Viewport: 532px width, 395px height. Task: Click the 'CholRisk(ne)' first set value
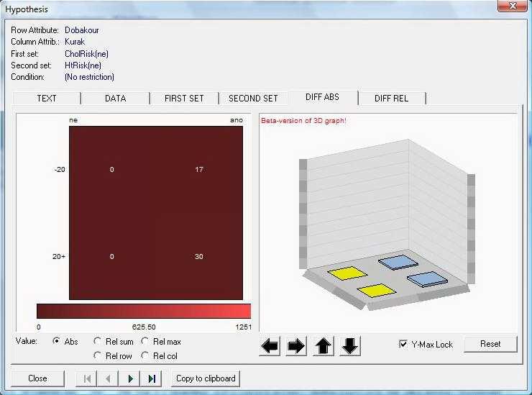(x=86, y=54)
